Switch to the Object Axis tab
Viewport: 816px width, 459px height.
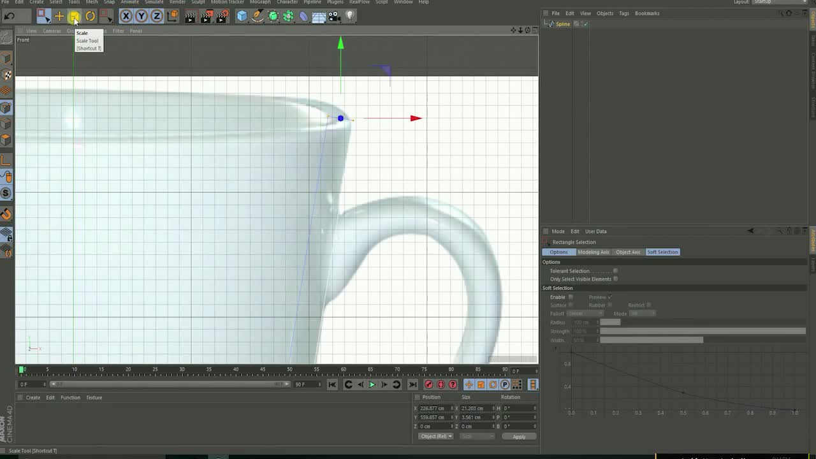click(628, 252)
